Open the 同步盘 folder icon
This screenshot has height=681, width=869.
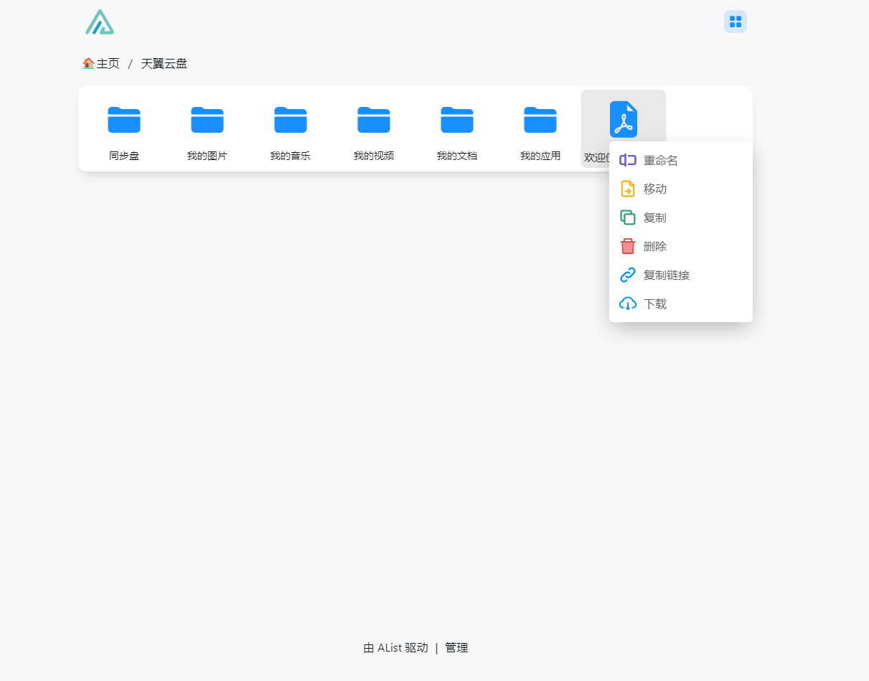click(124, 119)
